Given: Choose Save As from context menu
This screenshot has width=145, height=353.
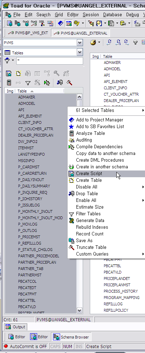Looking at the screenshot, I should pyautogui.click(x=106, y=240).
